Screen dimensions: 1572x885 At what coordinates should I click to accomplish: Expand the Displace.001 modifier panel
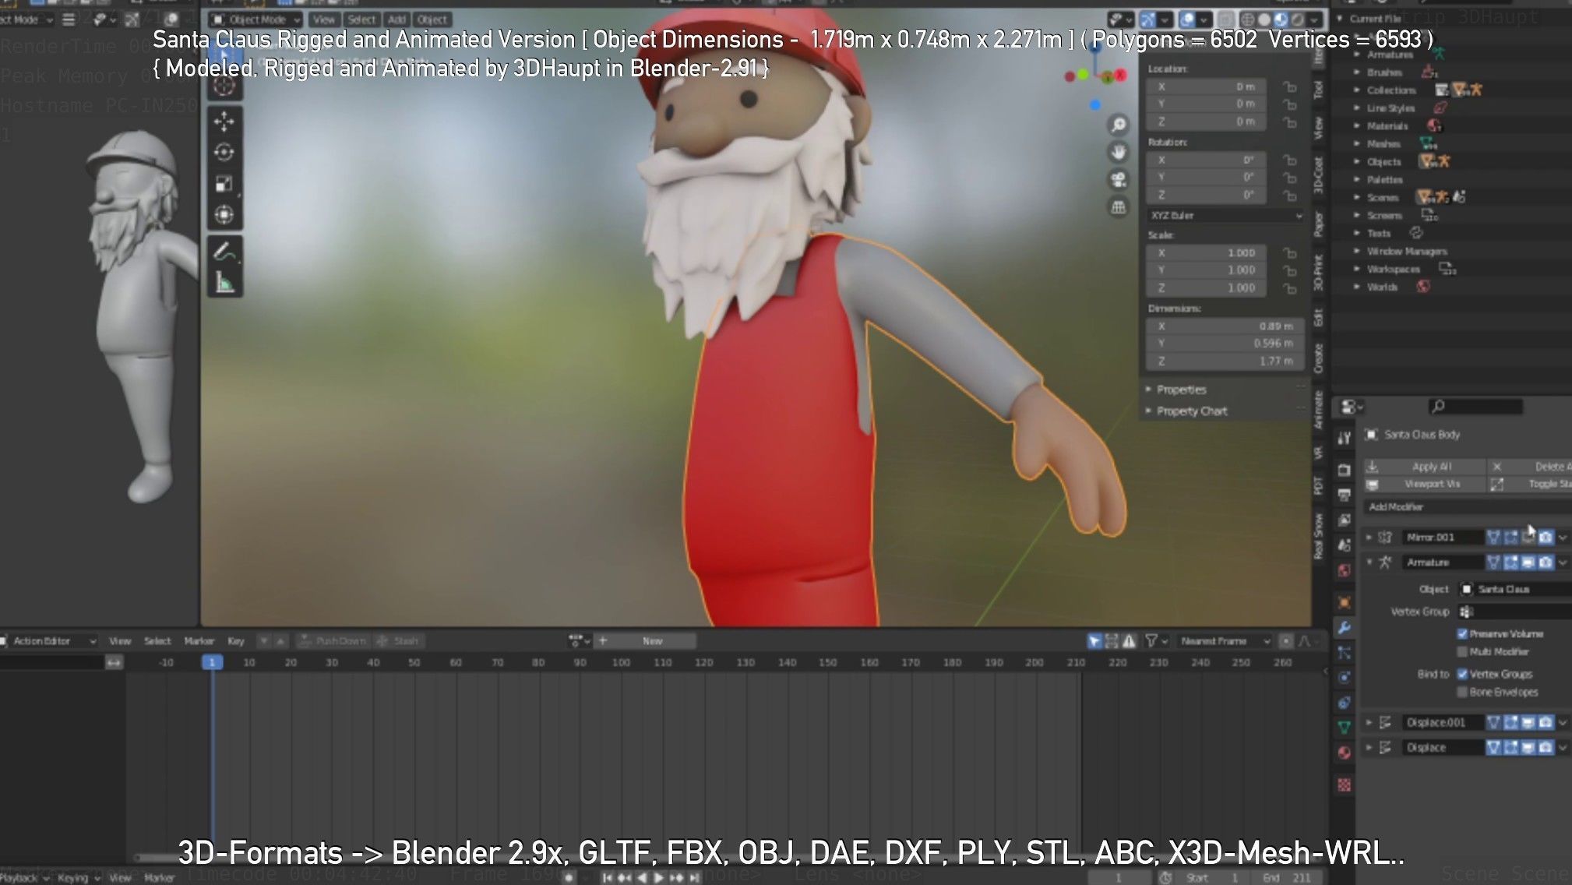tap(1369, 723)
